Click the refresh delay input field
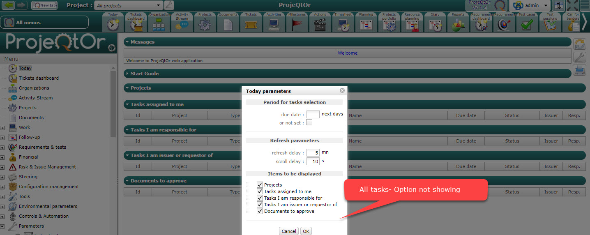 pyautogui.click(x=313, y=153)
